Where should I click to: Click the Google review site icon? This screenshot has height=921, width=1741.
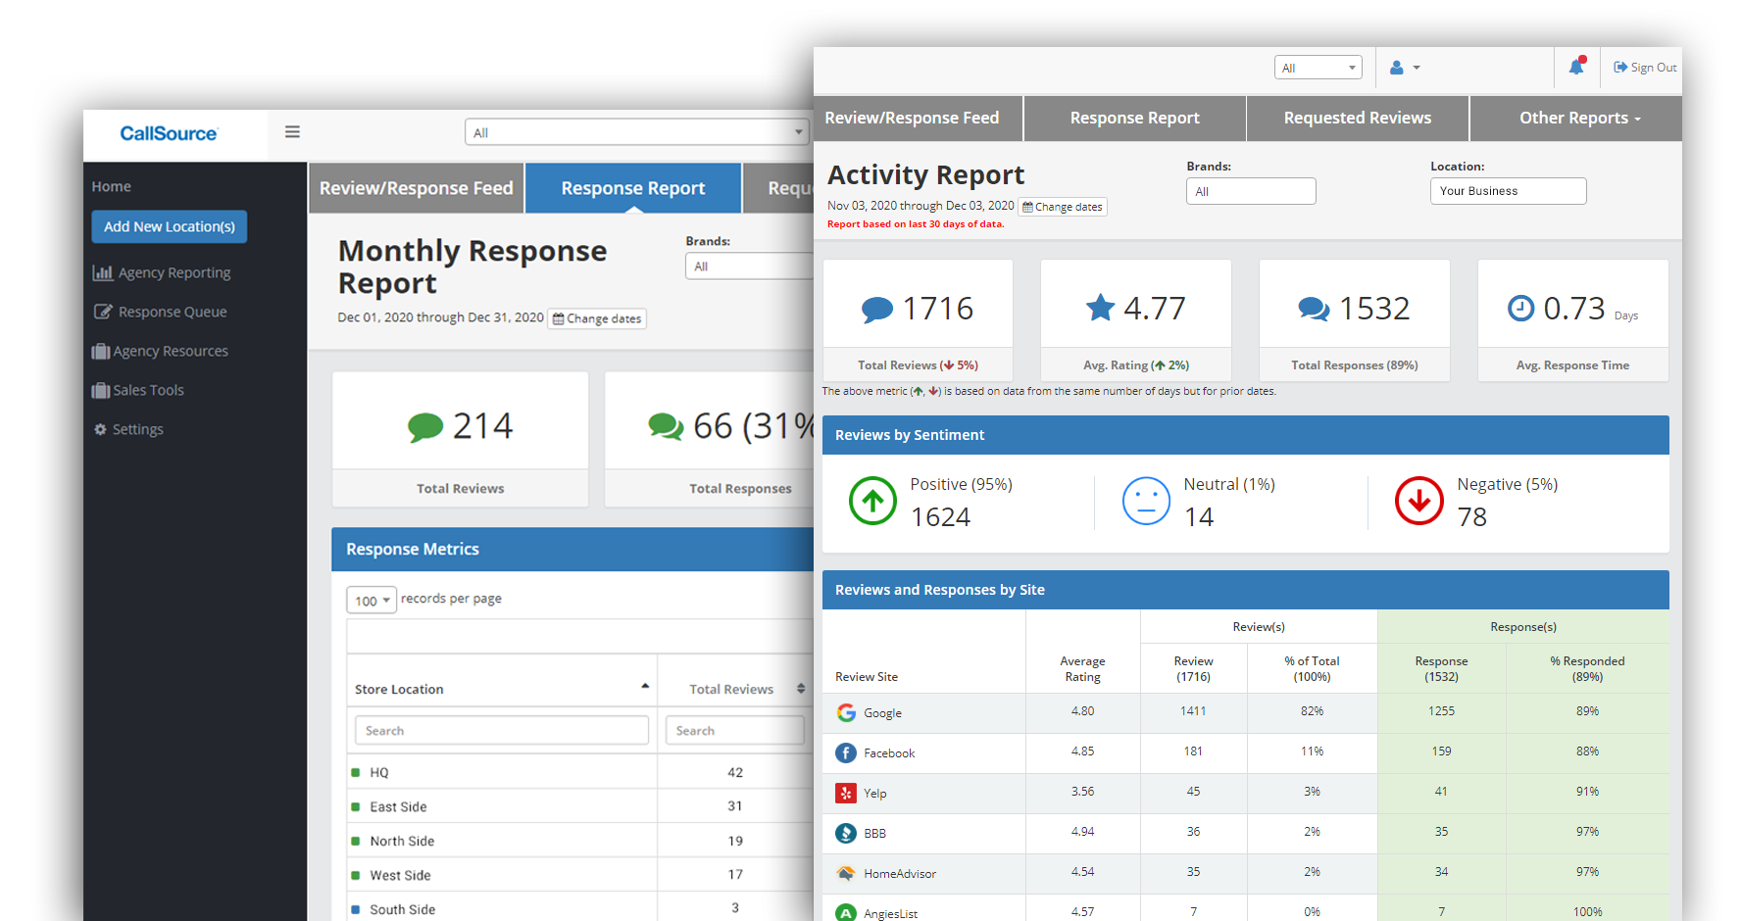coord(845,712)
